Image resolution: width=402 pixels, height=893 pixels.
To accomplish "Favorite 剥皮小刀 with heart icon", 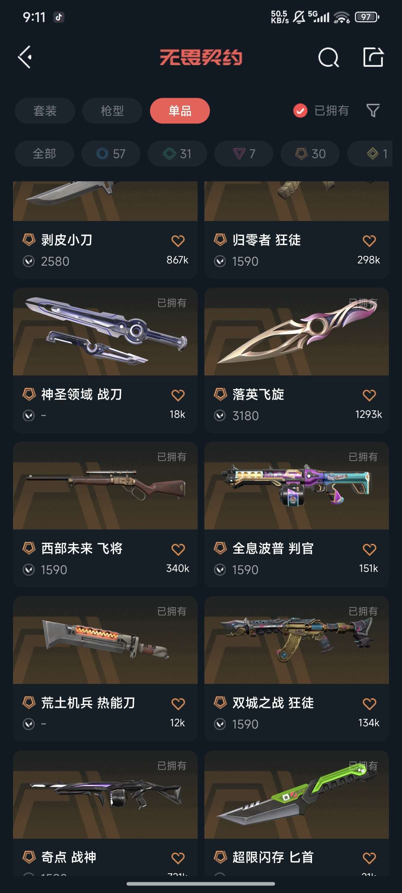I will coord(178,241).
